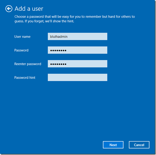Screen dimensions: 156x155
Task: Go back using the circled arrow icon
Action: point(9,9)
